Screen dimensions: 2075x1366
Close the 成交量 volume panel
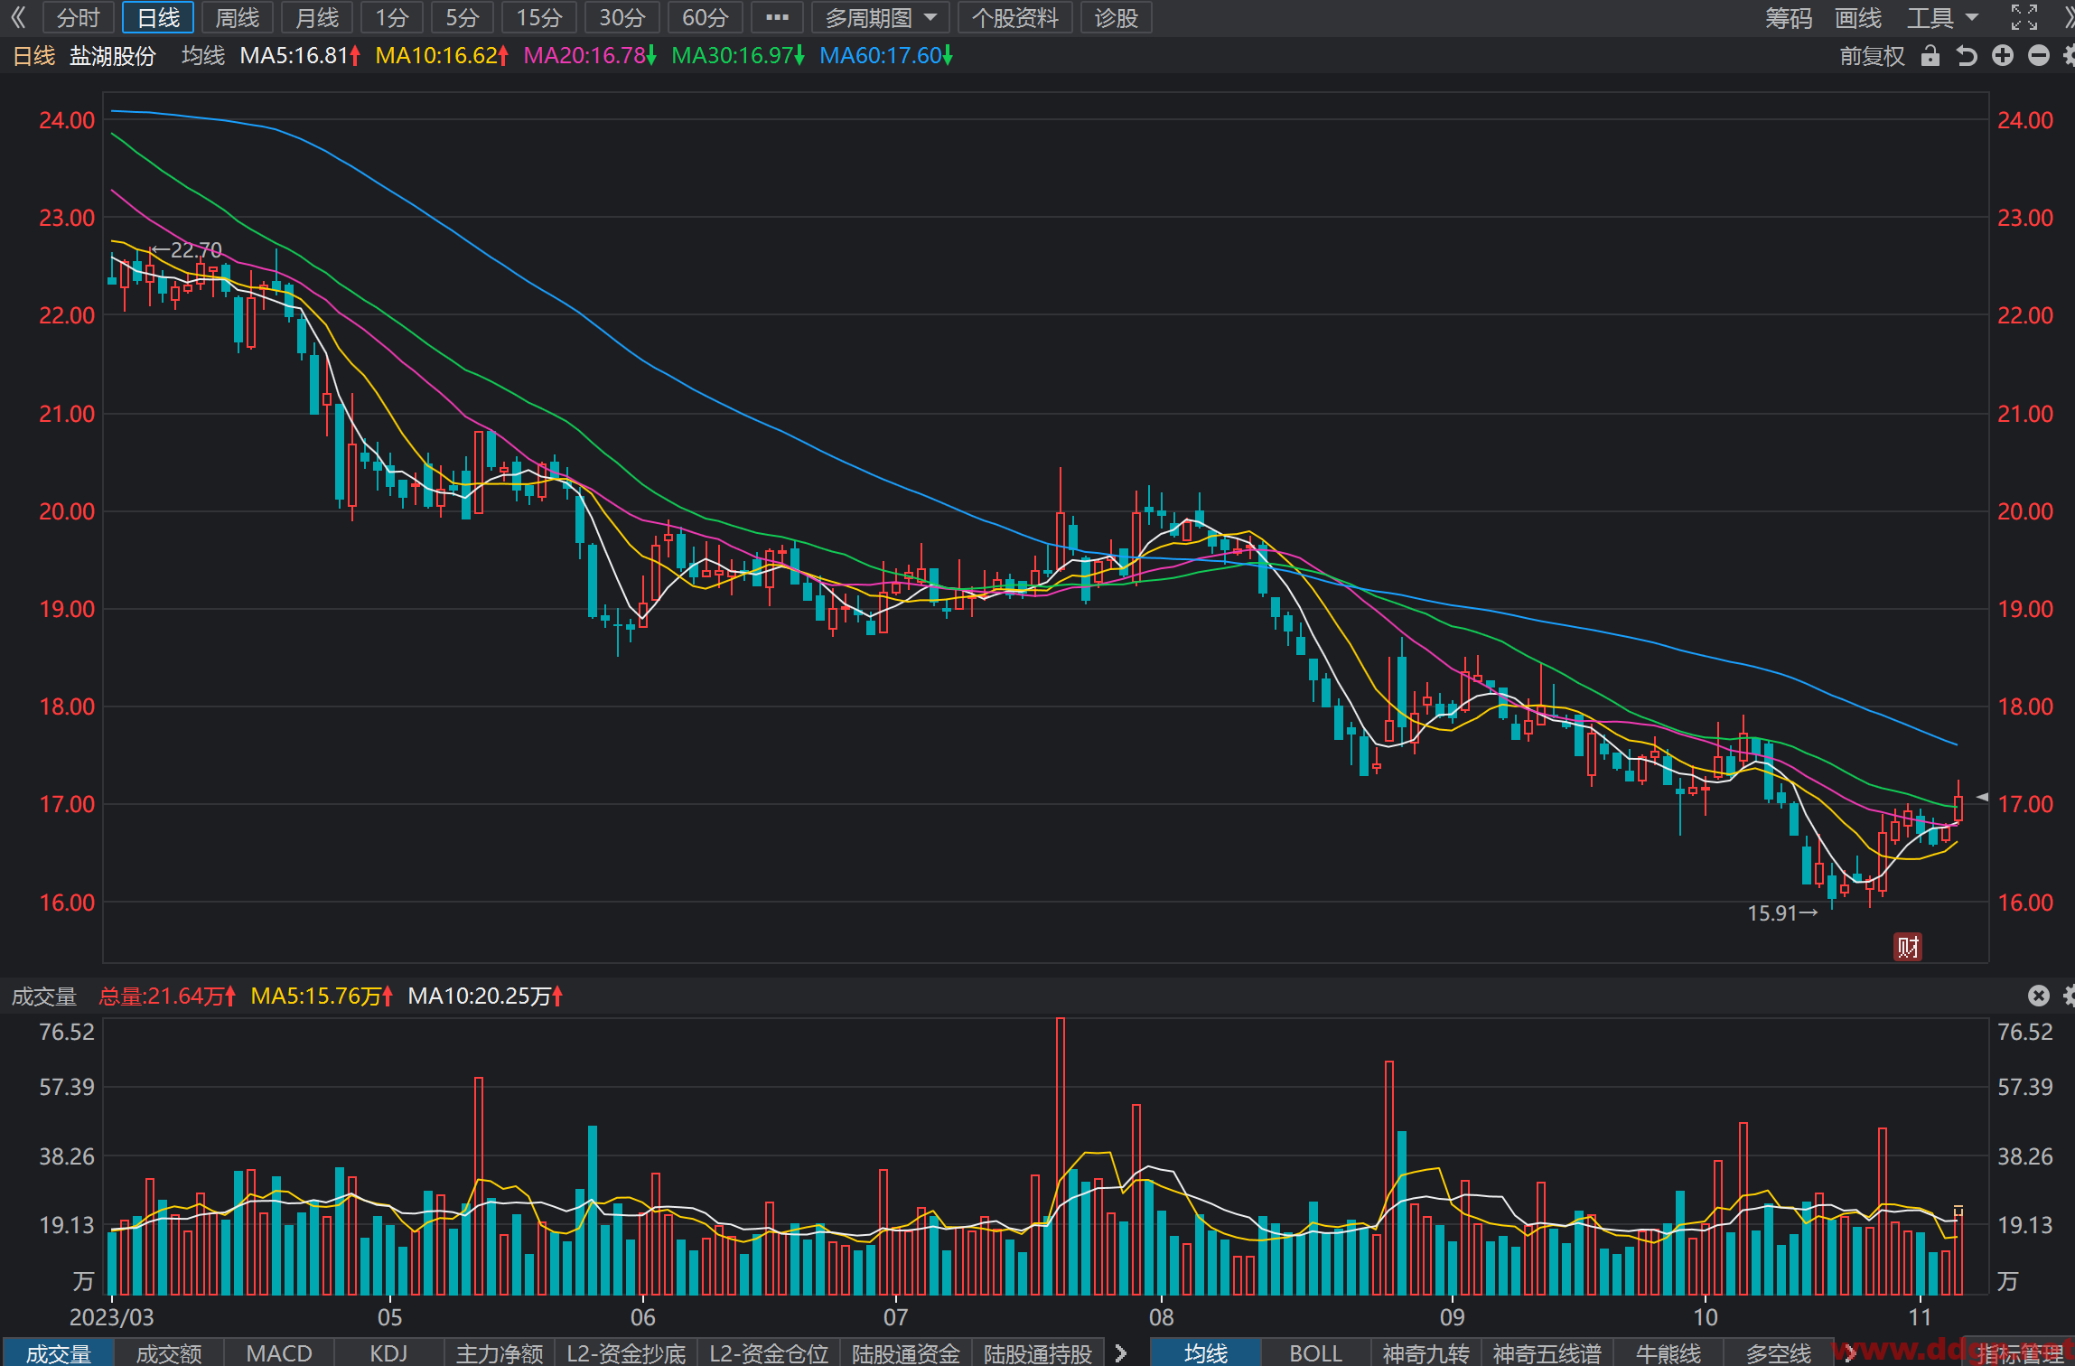(x=2039, y=996)
